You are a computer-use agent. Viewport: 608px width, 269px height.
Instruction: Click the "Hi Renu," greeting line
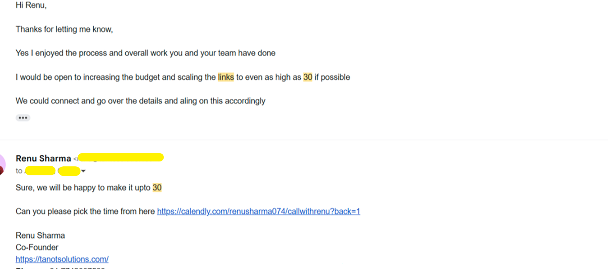31,5
